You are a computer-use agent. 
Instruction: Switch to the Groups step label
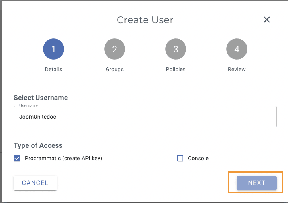coord(114,69)
